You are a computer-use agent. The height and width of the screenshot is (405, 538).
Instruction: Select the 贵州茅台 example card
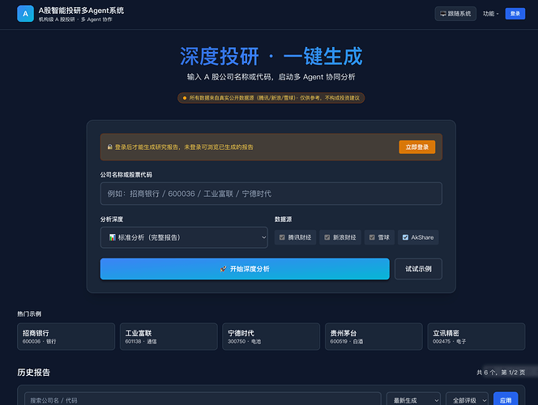pos(374,336)
